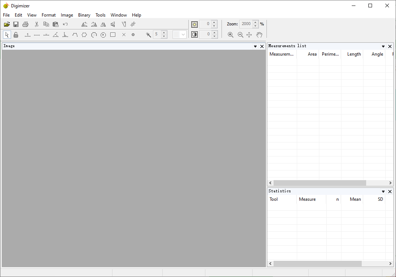Click the Copy toolbar icon
The width and height of the screenshot is (396, 277).
(46, 24)
